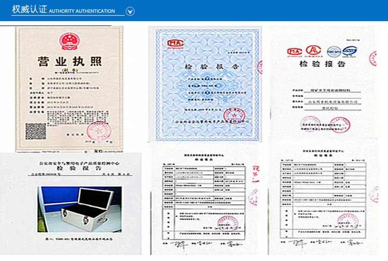Click bold 检验报告 heading on white report
The height and width of the screenshot is (261, 388).
click(322, 64)
